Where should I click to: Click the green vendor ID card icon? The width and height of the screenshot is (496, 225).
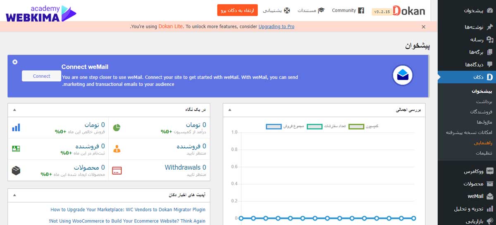16,149
